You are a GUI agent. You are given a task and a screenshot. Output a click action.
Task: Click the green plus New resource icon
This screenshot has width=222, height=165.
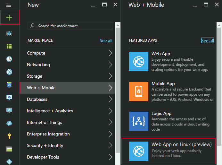tap(9, 18)
